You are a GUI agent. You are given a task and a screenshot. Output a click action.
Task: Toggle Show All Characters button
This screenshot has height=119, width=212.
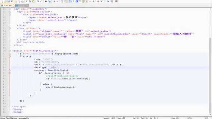[74, 1]
